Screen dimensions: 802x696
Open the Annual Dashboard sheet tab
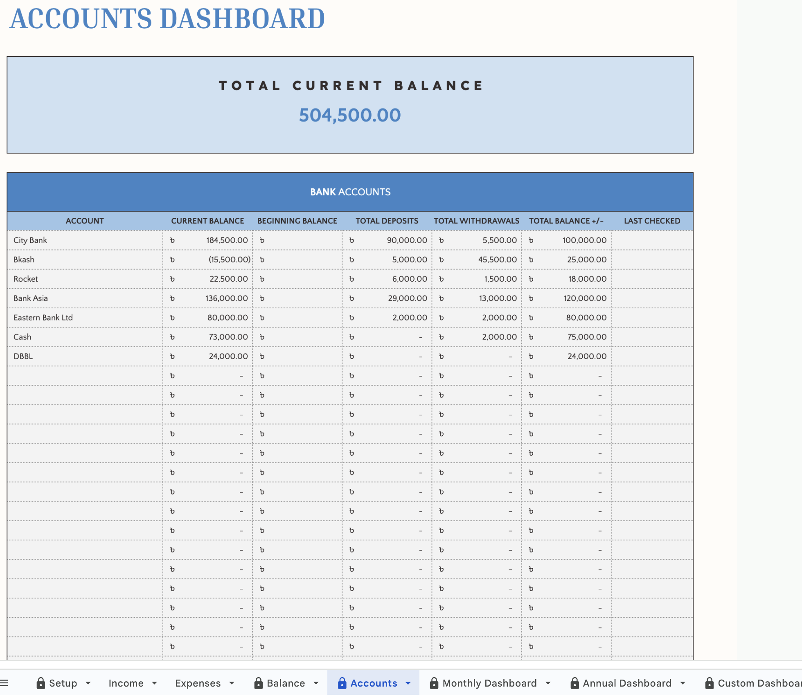point(627,683)
